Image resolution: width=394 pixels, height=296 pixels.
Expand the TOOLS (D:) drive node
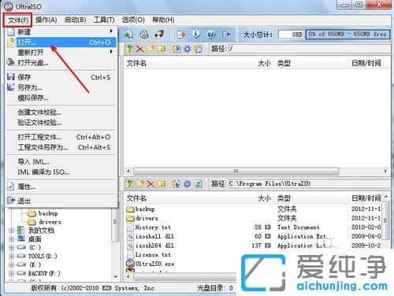(11, 256)
